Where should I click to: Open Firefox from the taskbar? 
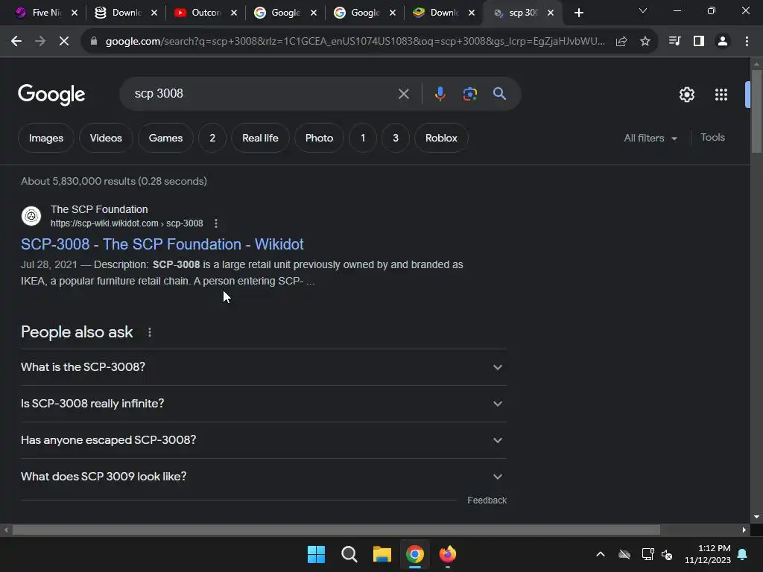pos(448,554)
